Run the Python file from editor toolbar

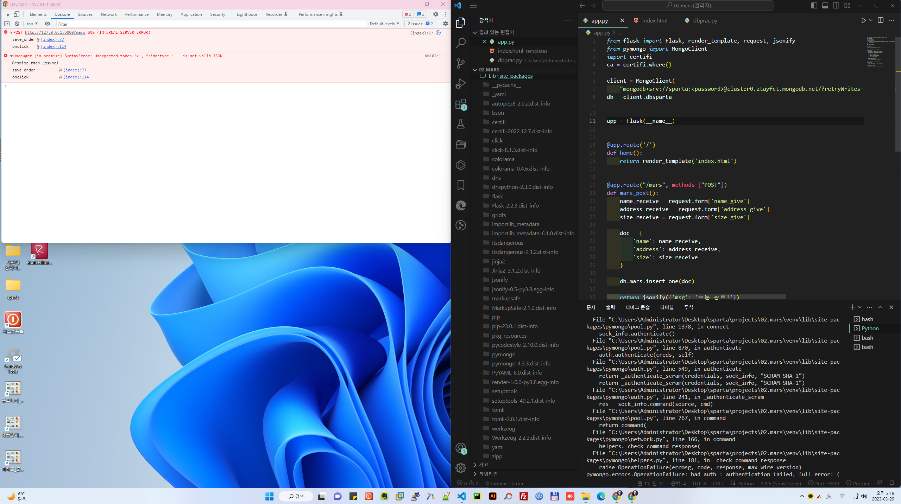point(863,20)
